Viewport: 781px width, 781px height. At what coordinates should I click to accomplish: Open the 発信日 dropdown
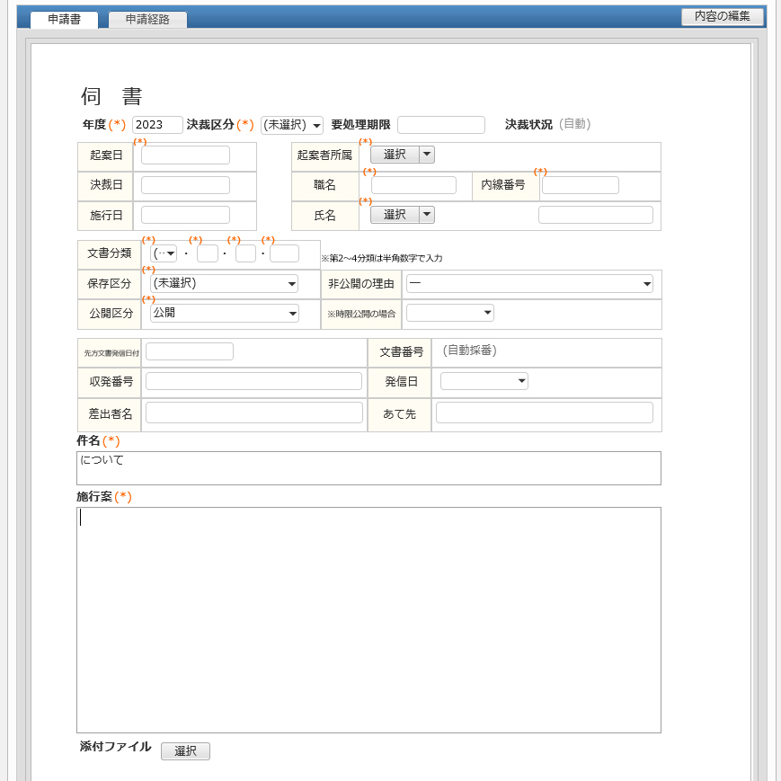tap(484, 380)
